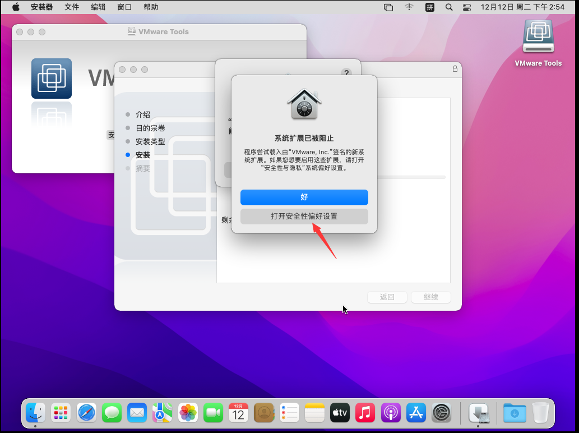Open Trash in the Dock

540,412
